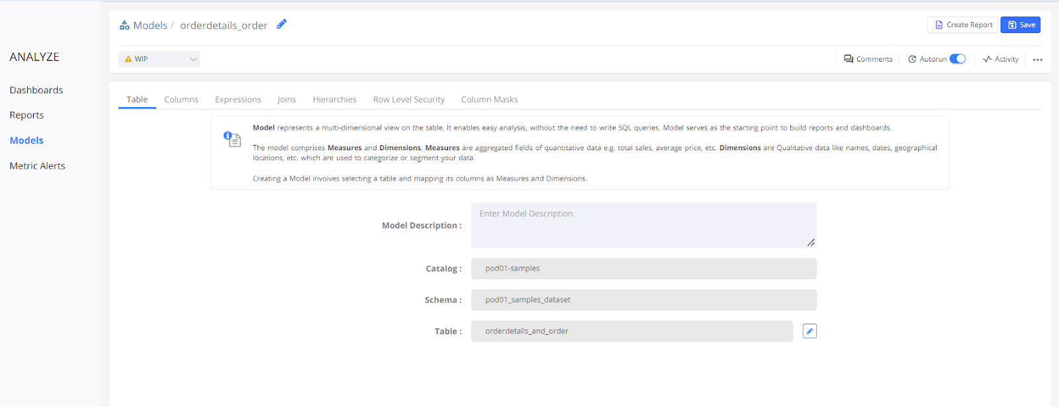1059x407 pixels.
Task: Open Dashboards in sidebar
Action: pyautogui.click(x=36, y=90)
